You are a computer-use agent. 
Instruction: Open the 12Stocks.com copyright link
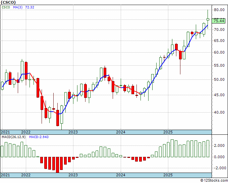[214, 181]
